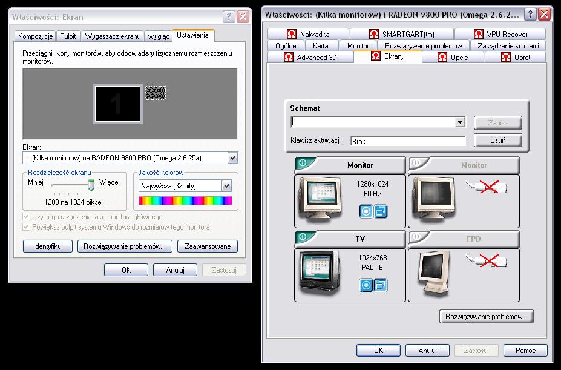Viewport: 561px width, 370px height.
Task: Click the Rozdzielczość ekranu slider handle
Action: [91, 185]
